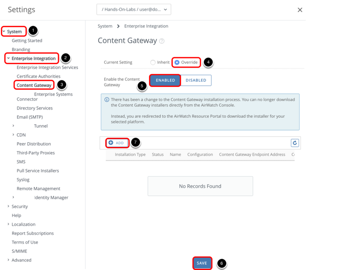The width and height of the screenshot is (347, 270).
Task: Click the Save button
Action: [202, 263]
